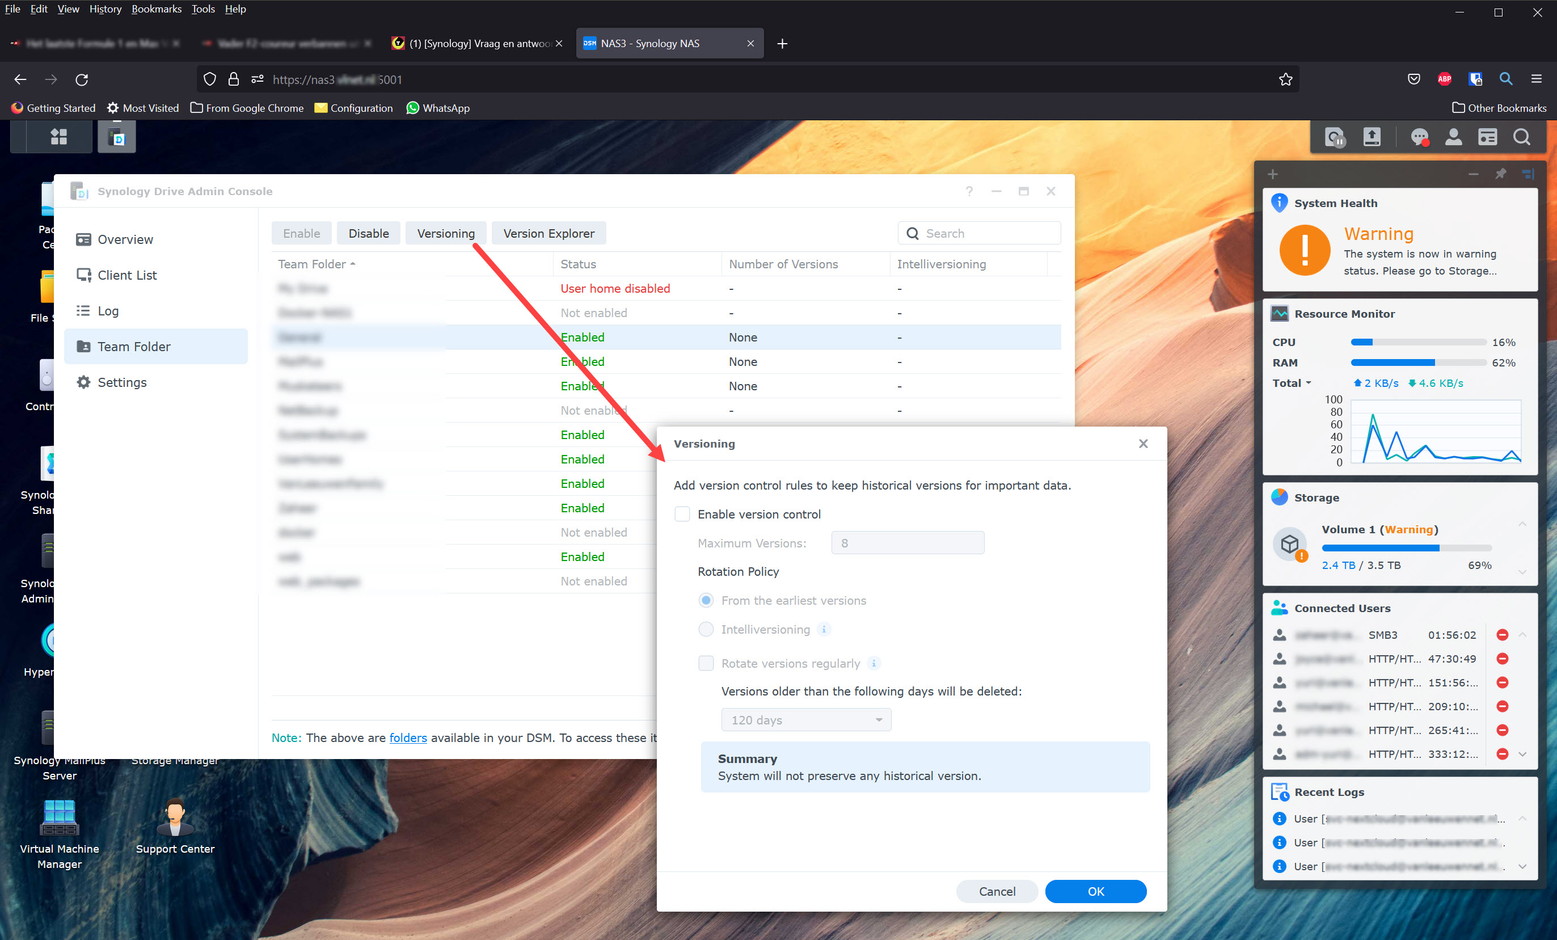Click the CPU usage bar
This screenshot has height=940, width=1557.
[1418, 342]
